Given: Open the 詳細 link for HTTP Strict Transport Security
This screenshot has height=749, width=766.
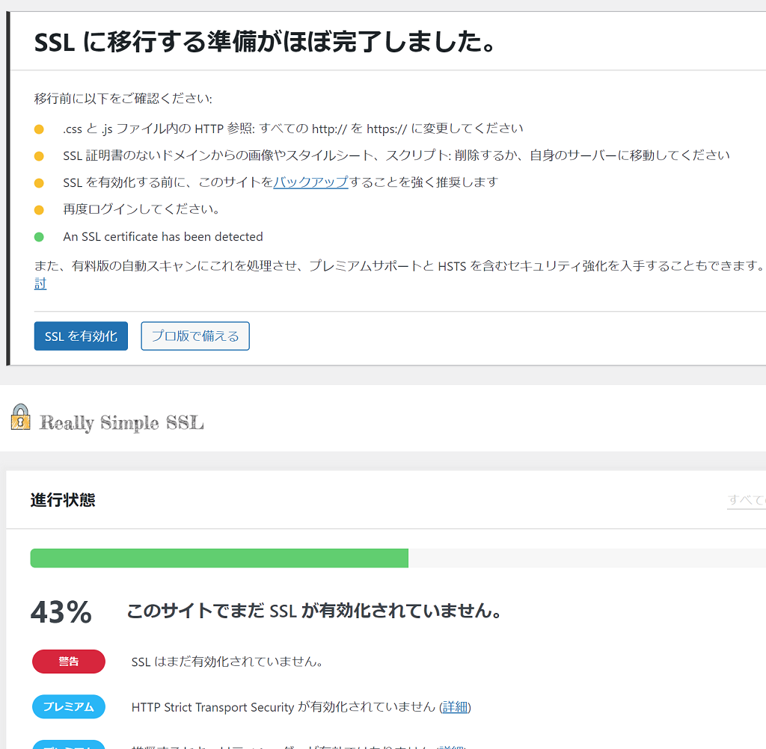Looking at the screenshot, I should [454, 707].
